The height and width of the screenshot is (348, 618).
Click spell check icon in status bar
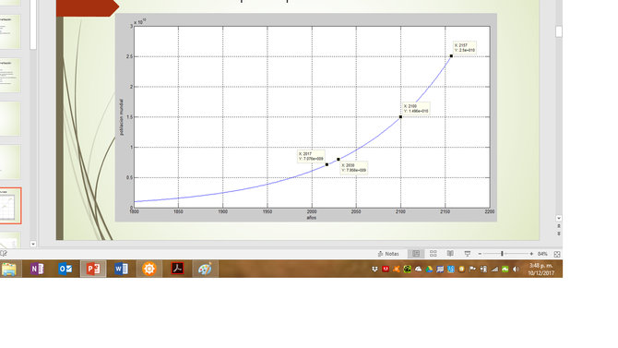click(x=4, y=254)
